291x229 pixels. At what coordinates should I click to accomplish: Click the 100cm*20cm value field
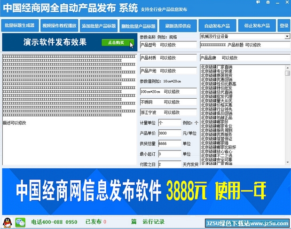tap(168, 92)
